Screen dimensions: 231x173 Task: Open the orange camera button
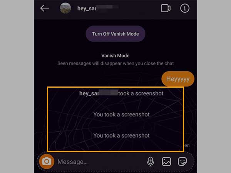point(47,161)
